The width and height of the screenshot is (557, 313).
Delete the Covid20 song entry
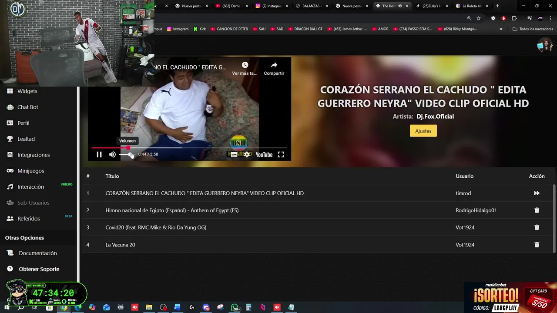coord(537,227)
